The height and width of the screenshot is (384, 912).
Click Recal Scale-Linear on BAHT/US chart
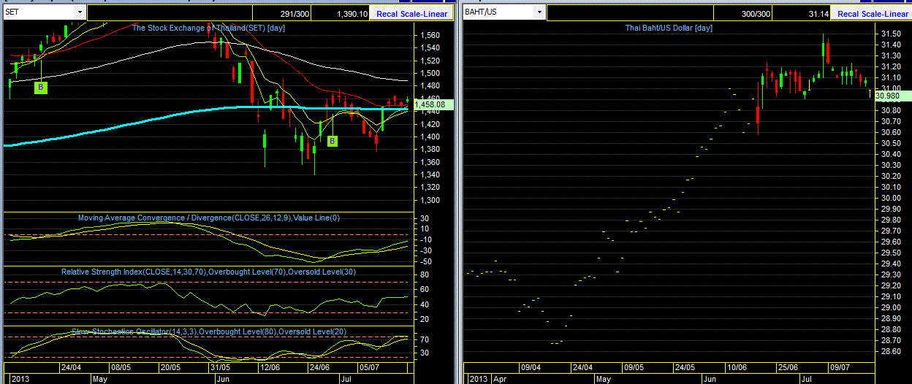pyautogui.click(x=873, y=13)
